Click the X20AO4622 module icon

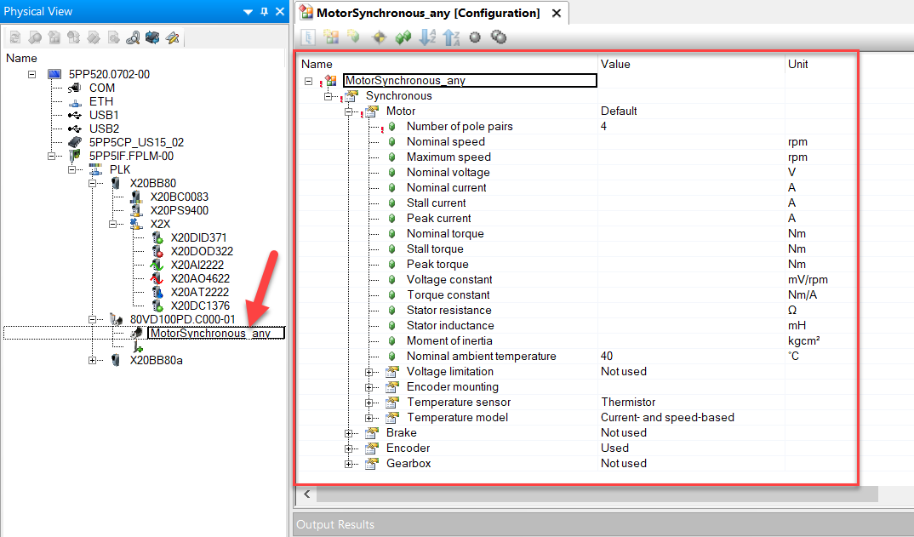point(157,278)
